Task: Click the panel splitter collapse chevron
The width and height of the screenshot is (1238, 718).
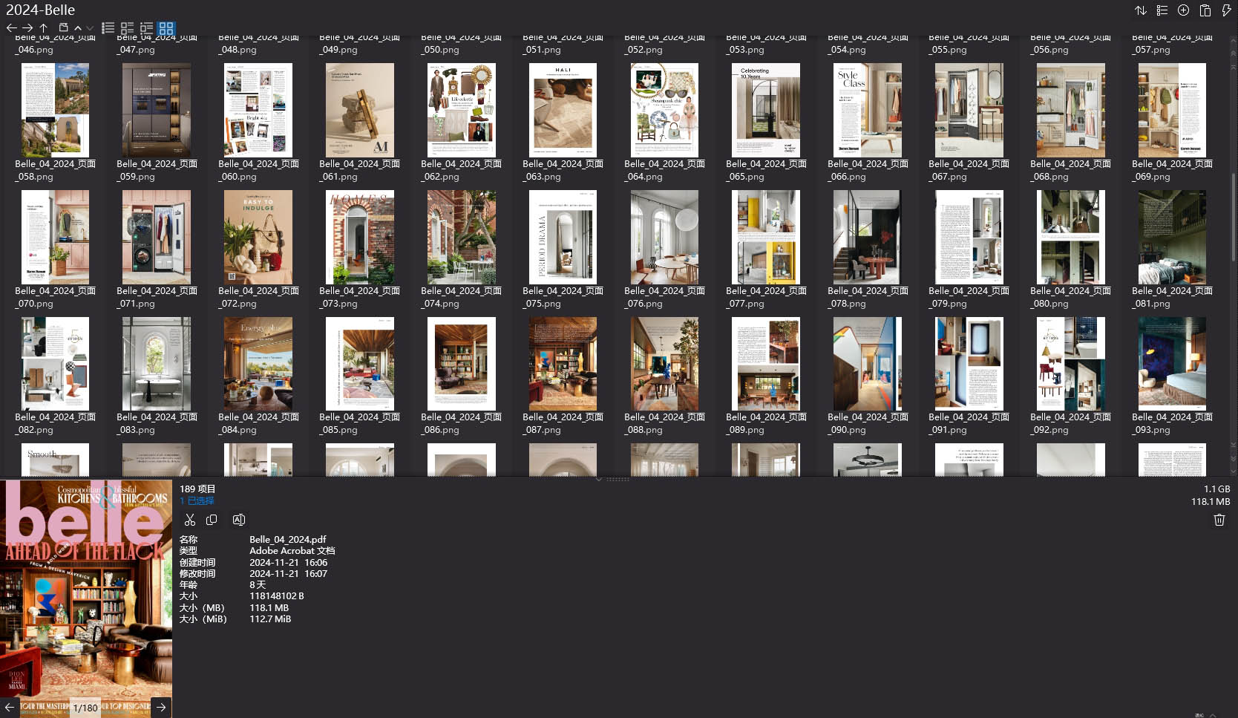Action: (599, 479)
